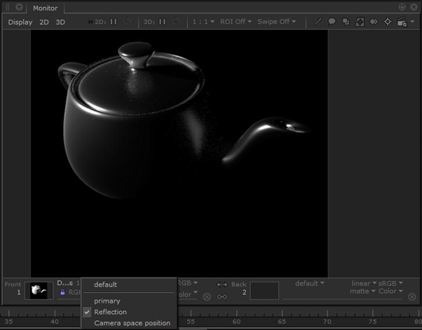
Task: Click the crosshair target icon in toolbar
Action: [x=387, y=22]
